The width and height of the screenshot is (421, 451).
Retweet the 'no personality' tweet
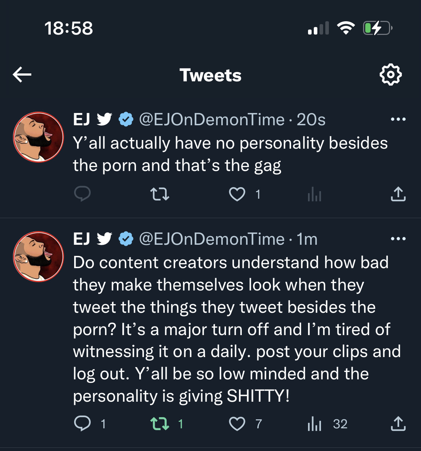point(159,194)
